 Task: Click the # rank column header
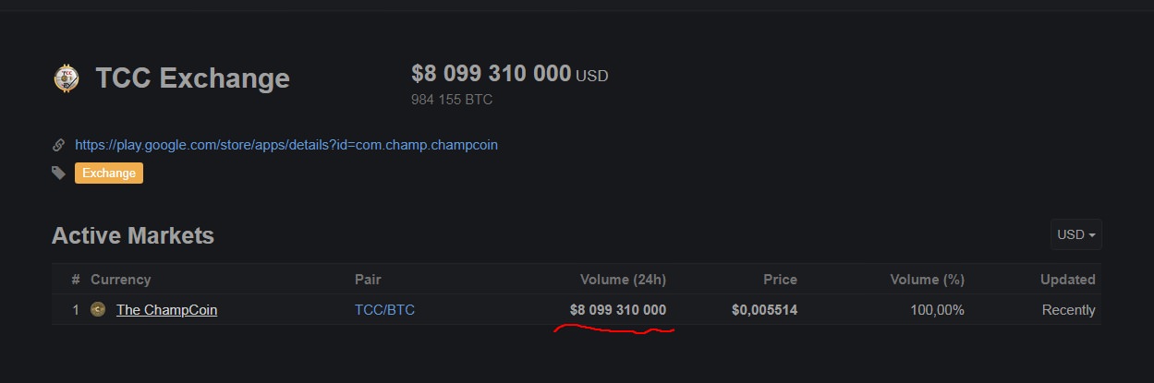point(76,280)
